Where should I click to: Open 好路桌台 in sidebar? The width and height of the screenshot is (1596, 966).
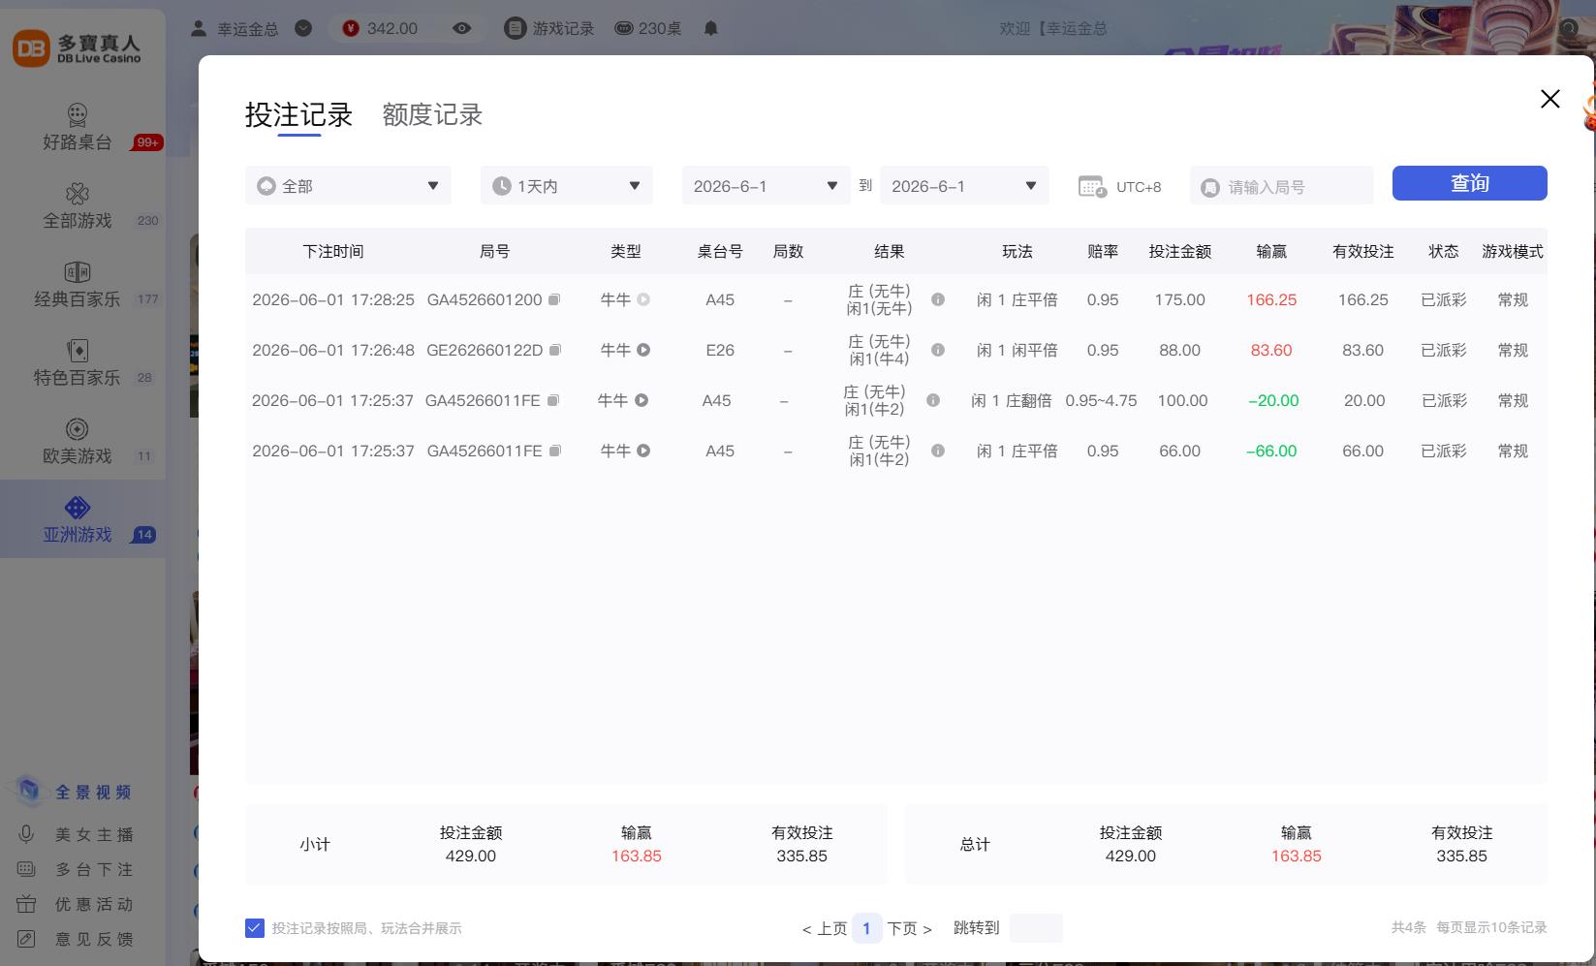(x=78, y=128)
